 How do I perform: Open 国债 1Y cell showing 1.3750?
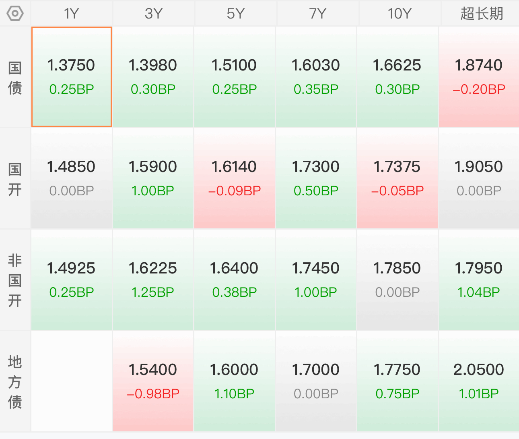[72, 77]
